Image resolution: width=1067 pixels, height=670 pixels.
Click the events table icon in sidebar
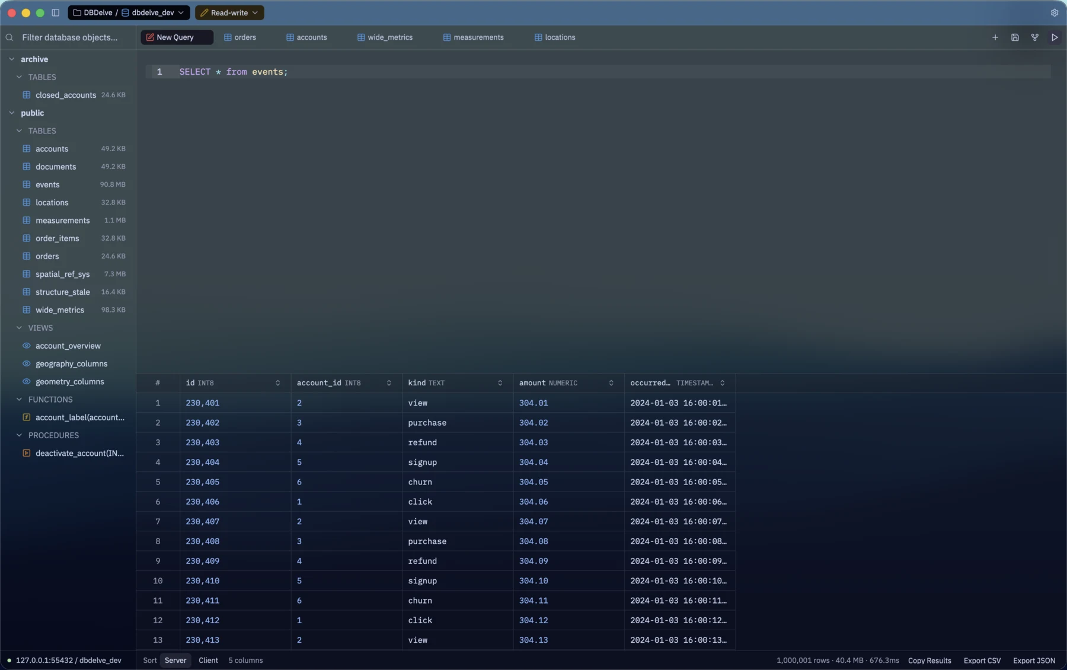point(27,184)
